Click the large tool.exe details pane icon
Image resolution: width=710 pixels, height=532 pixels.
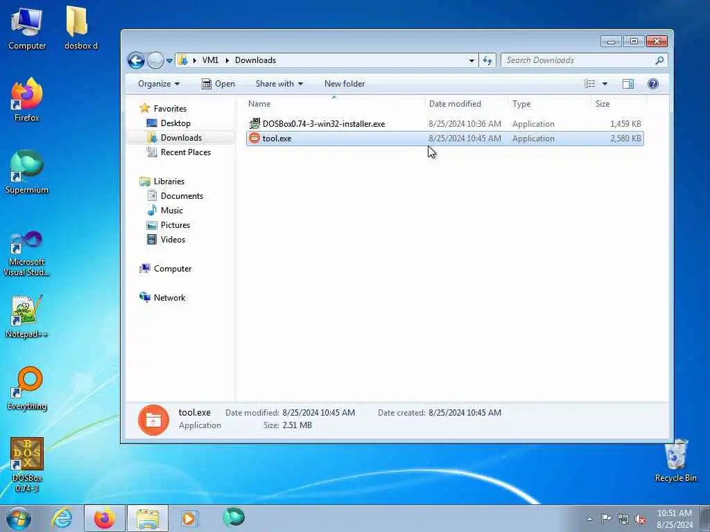pyautogui.click(x=153, y=420)
